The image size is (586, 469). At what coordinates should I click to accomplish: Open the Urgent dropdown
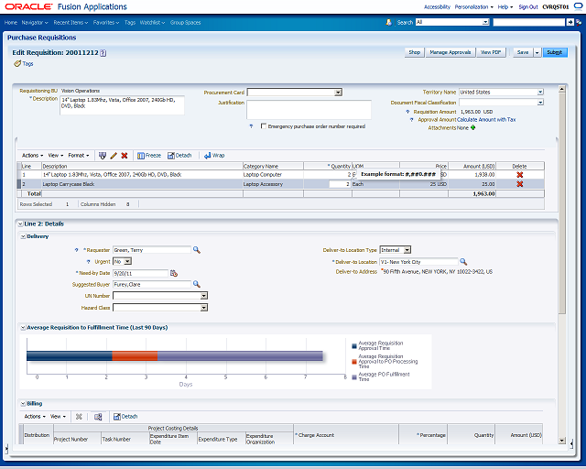pyautogui.click(x=127, y=261)
